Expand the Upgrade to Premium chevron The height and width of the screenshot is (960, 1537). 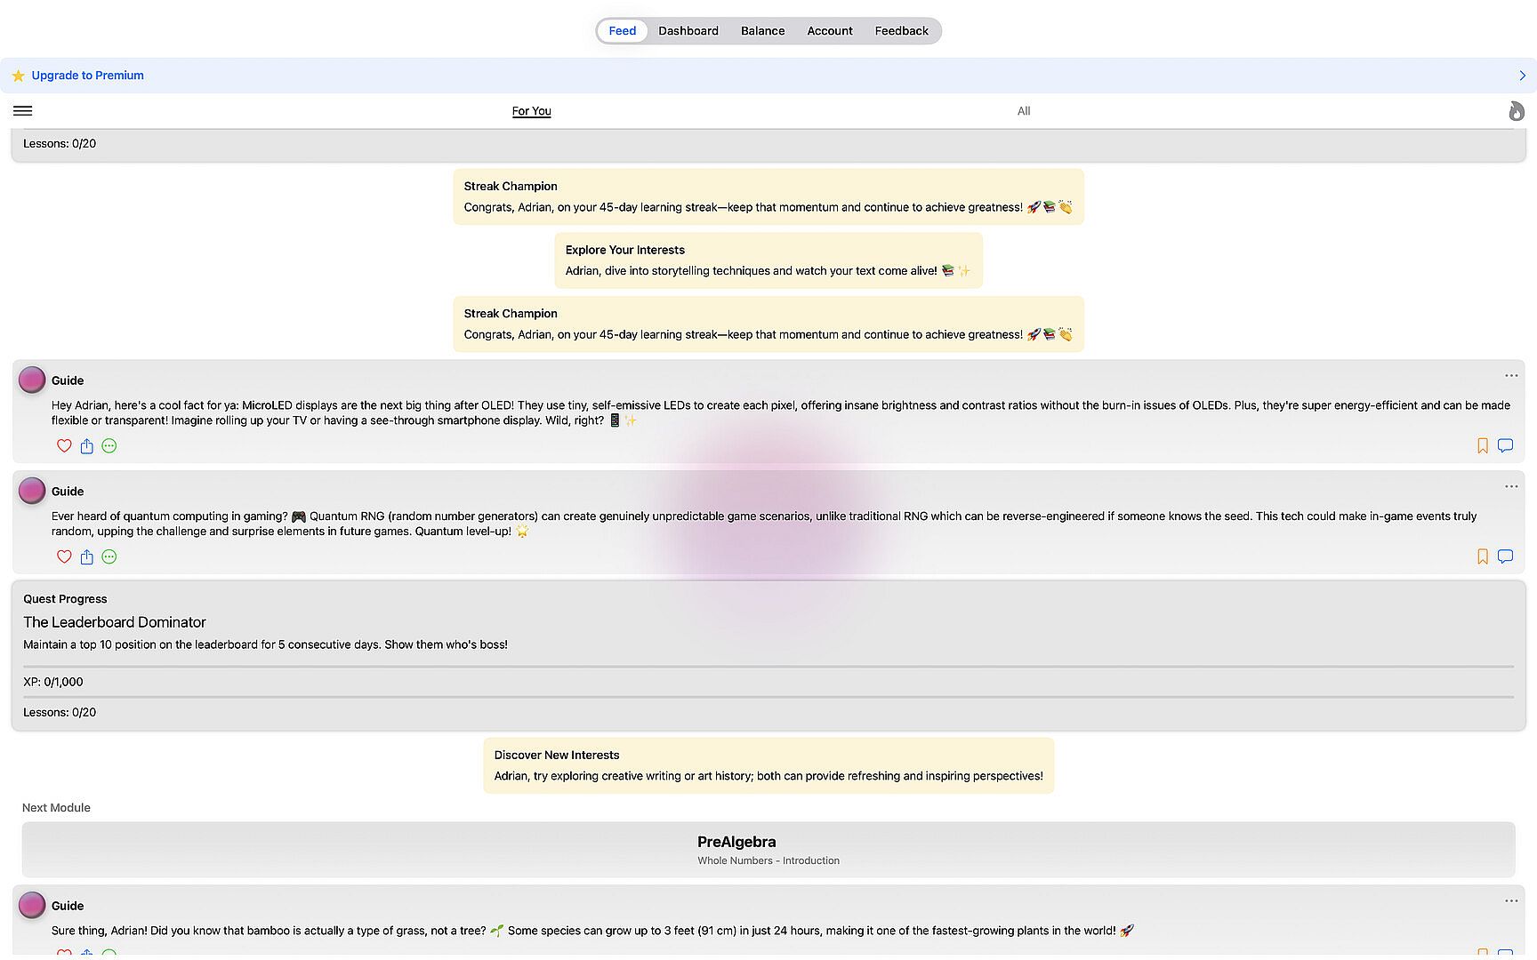pyautogui.click(x=1522, y=76)
